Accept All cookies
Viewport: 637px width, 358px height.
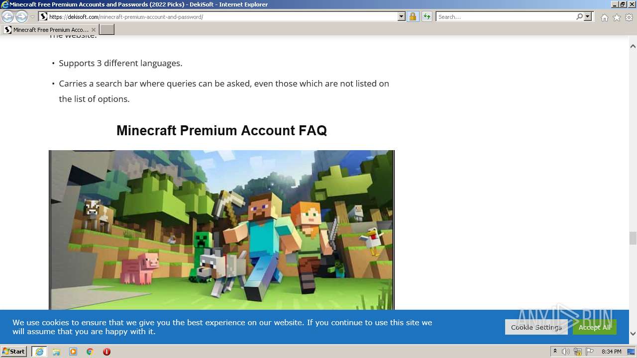594,327
